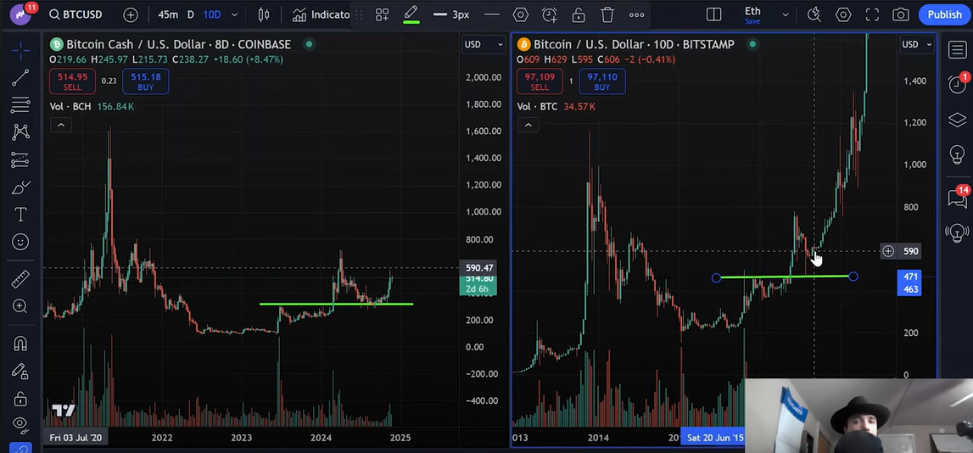Collapse the Bitcoin chart legend
This screenshot has height=453, width=973.
click(x=528, y=126)
